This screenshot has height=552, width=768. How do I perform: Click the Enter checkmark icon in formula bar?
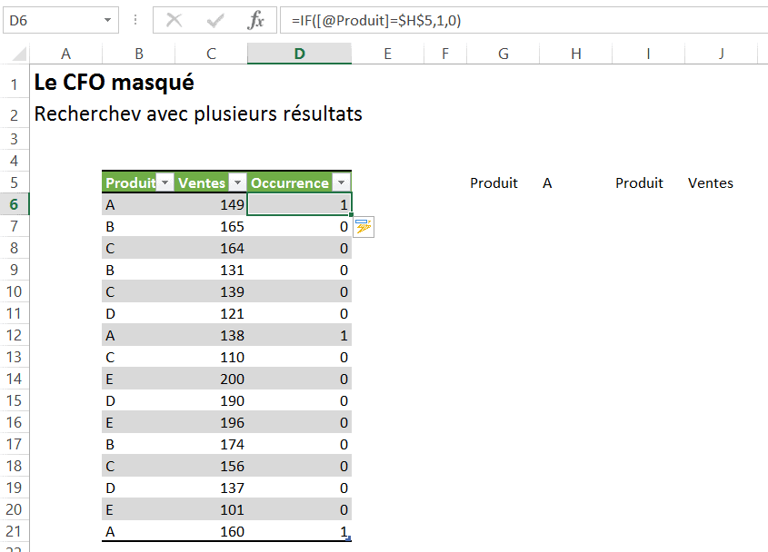tap(215, 20)
